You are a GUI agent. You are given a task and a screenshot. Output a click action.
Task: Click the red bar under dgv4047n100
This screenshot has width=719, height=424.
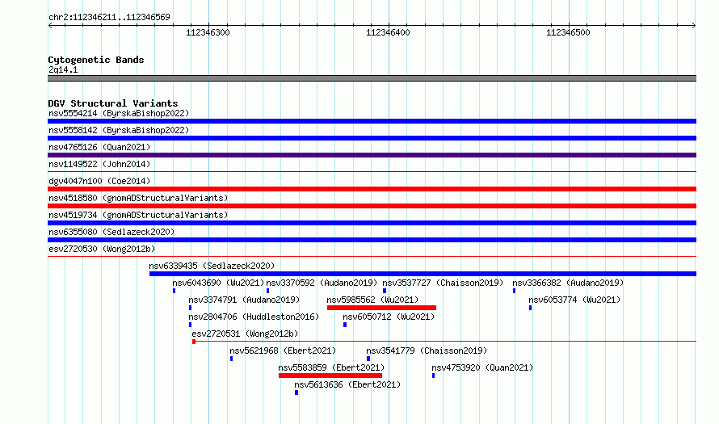pyautogui.click(x=372, y=189)
